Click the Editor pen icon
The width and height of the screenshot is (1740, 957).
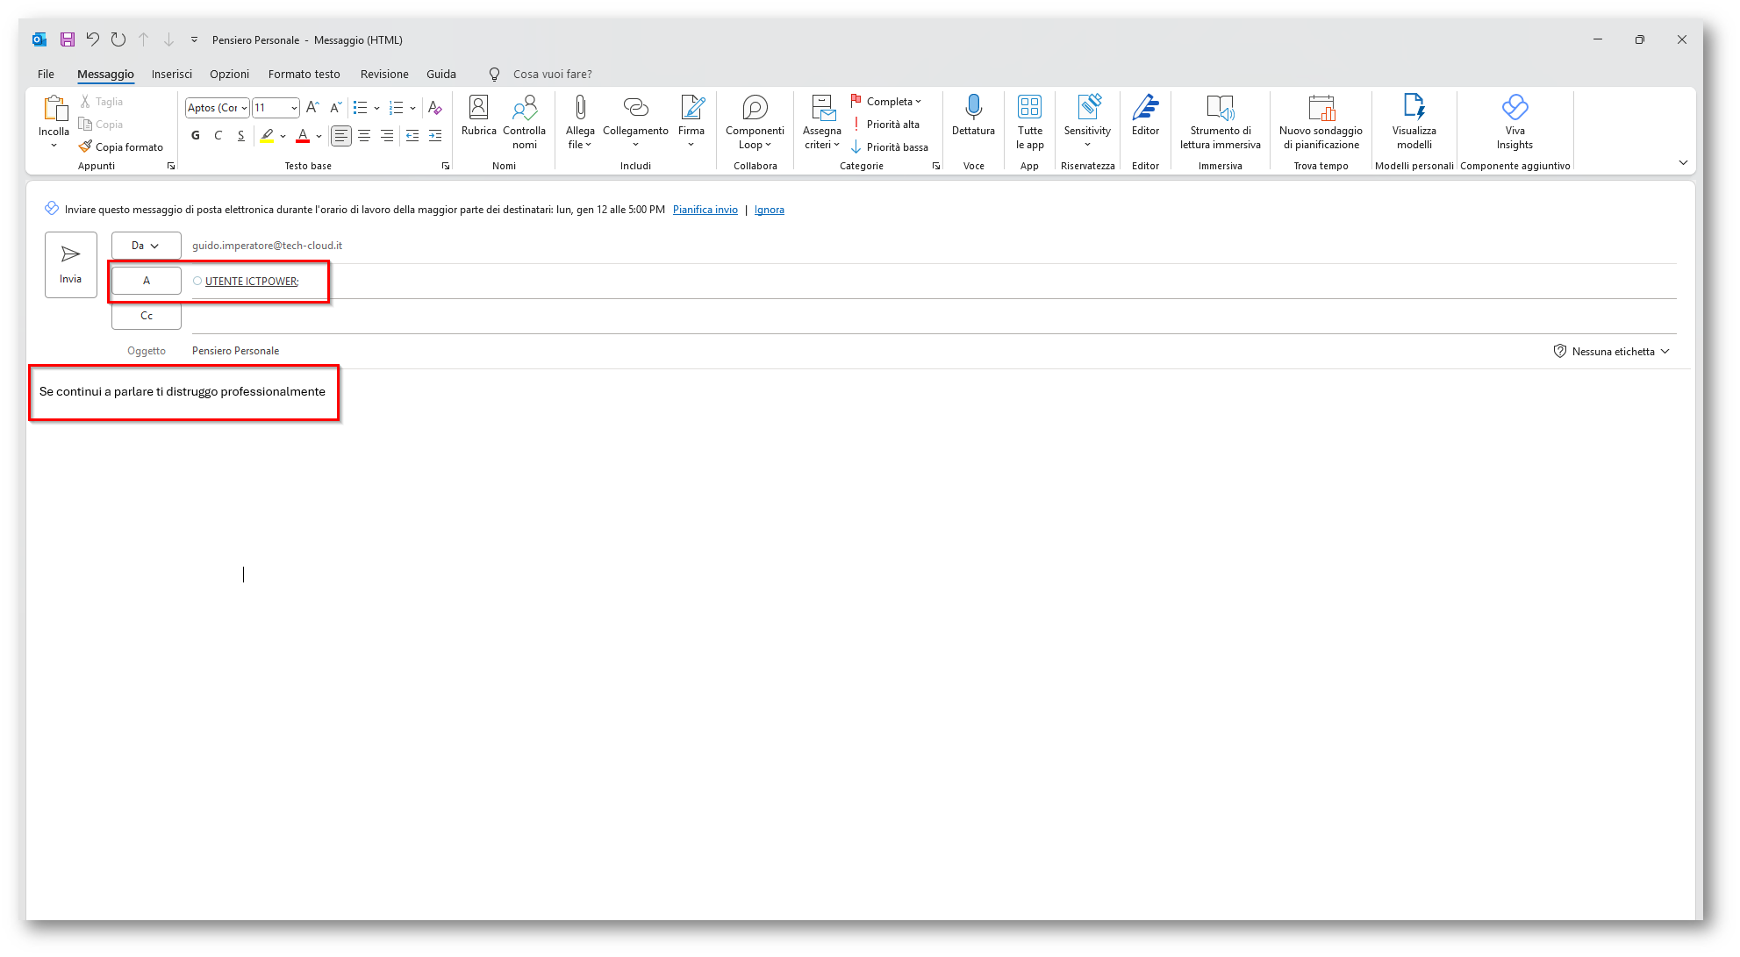pos(1145,108)
